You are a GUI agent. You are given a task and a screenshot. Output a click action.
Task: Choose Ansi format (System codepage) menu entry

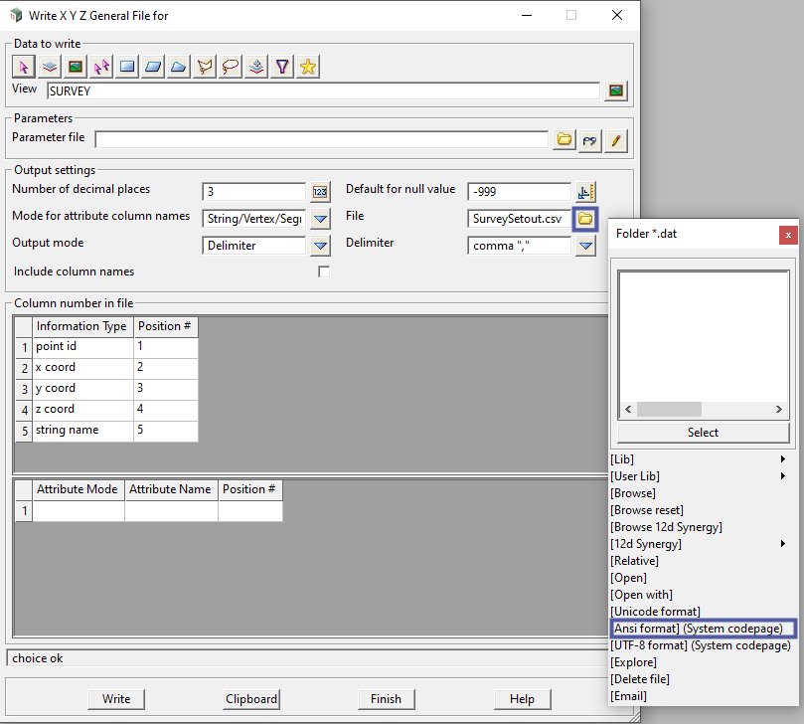click(x=702, y=629)
